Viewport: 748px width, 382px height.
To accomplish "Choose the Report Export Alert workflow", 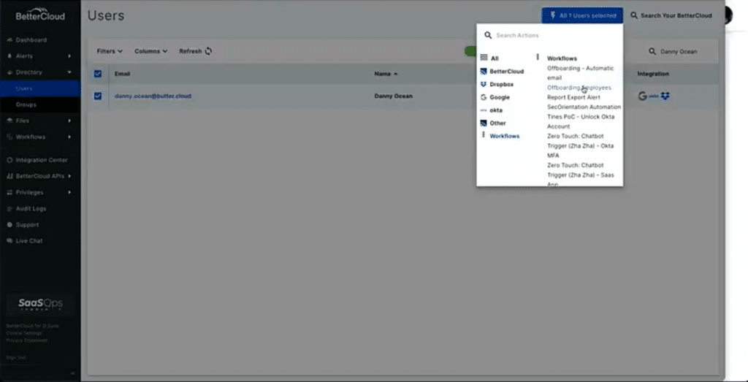I will tap(574, 97).
